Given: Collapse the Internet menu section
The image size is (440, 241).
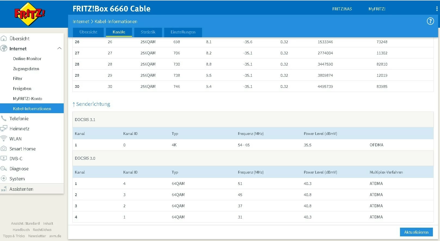Looking at the screenshot, I should pos(59,48).
